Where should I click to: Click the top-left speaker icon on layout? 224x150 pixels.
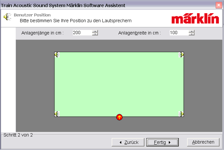[57, 55]
